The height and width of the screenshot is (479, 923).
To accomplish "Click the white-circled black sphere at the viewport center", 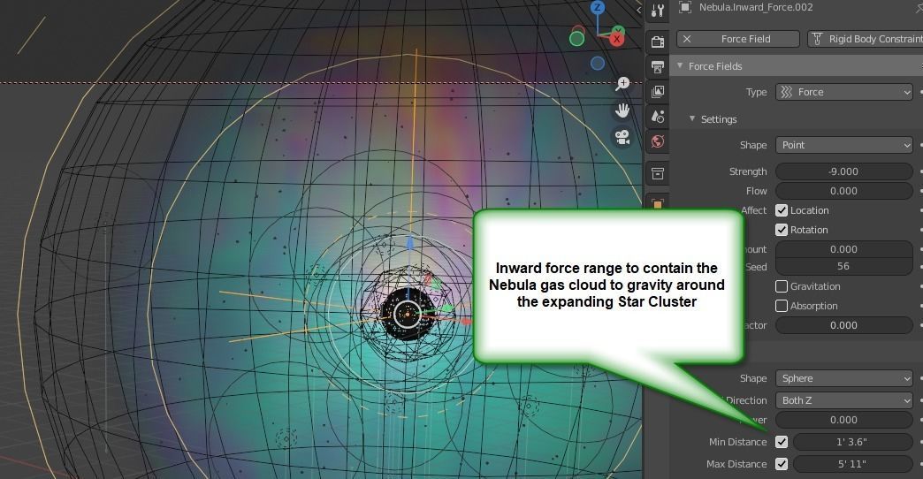I will (407, 315).
